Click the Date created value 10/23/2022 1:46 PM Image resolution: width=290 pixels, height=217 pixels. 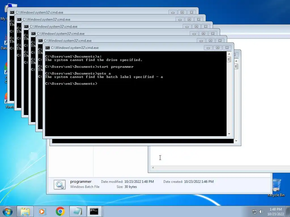[199, 182]
